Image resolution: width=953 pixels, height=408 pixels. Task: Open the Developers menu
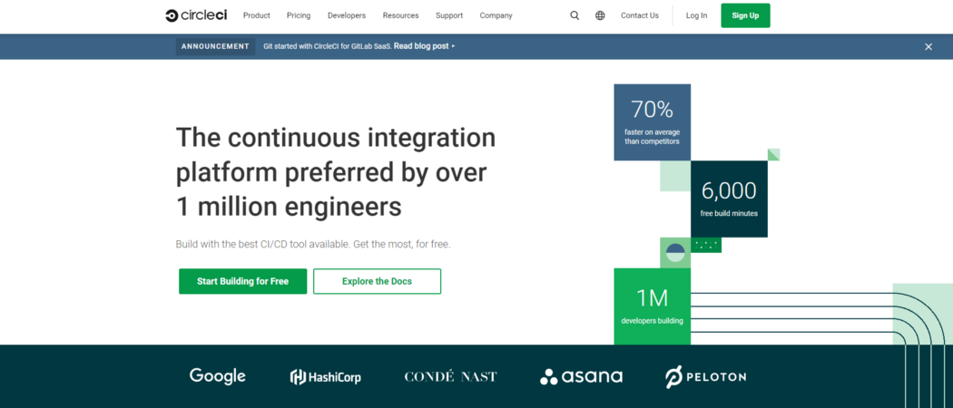coord(347,15)
